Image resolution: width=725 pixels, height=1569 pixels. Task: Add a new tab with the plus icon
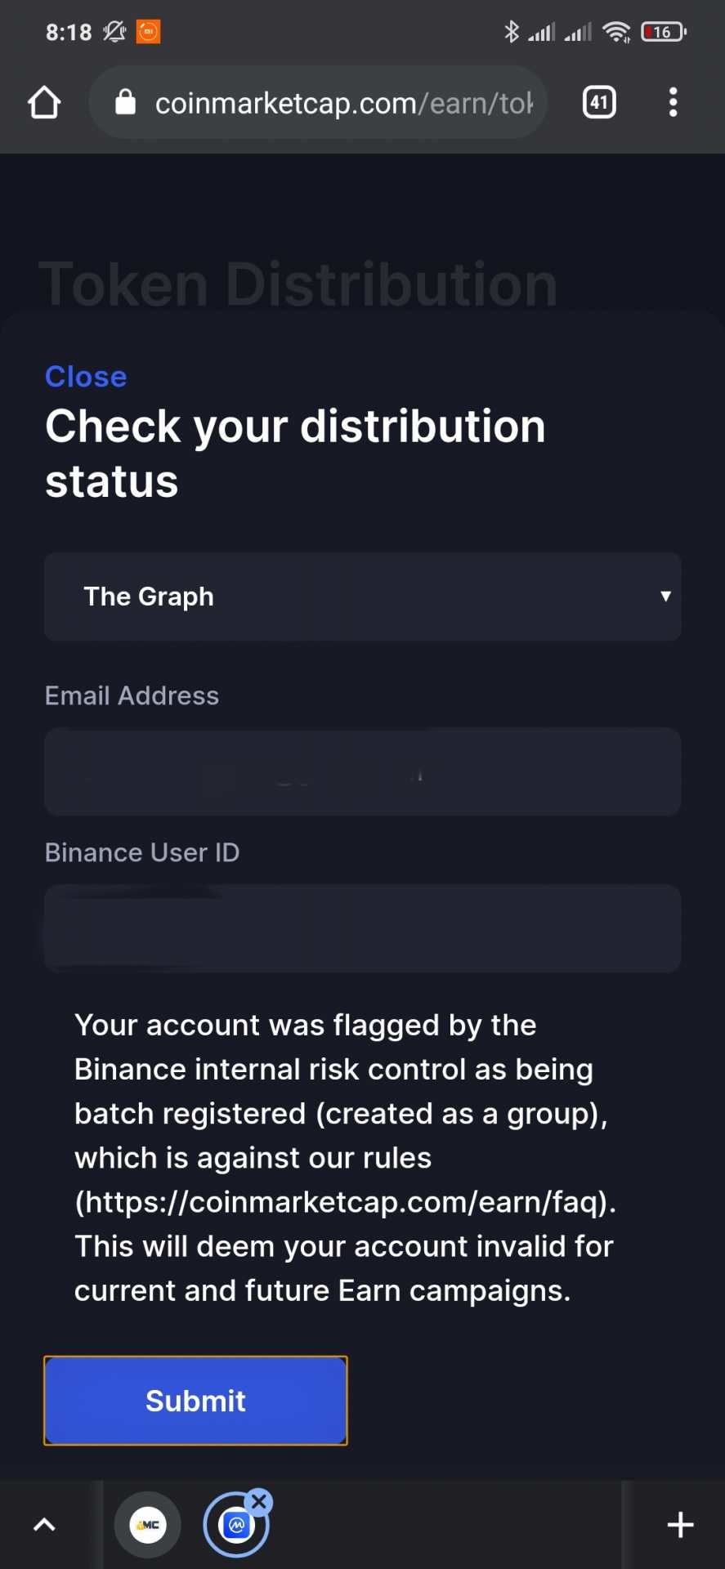pos(680,1525)
